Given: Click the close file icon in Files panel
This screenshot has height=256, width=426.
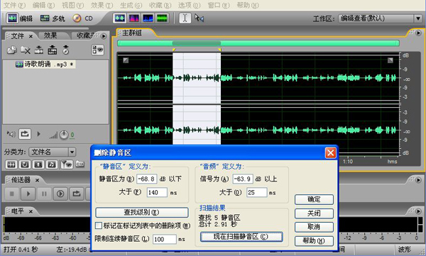Looking at the screenshot, I should pyautogui.click(x=26, y=50).
